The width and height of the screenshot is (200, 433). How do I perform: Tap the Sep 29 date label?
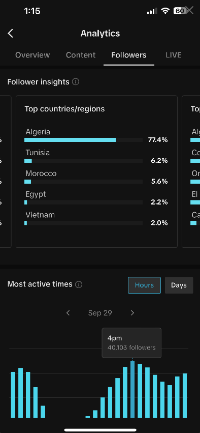(x=100, y=313)
